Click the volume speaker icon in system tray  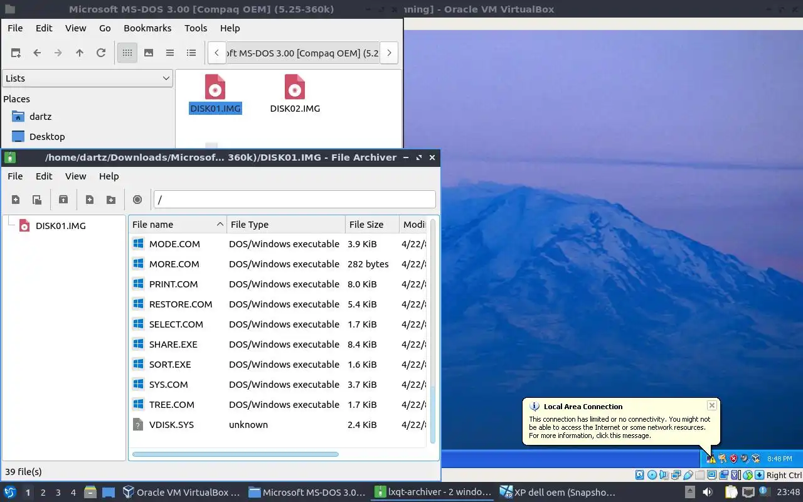click(708, 493)
